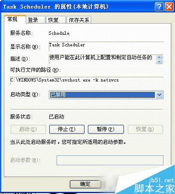Click the 确定 button
Viewport: 175px width, 194px height.
point(85,184)
